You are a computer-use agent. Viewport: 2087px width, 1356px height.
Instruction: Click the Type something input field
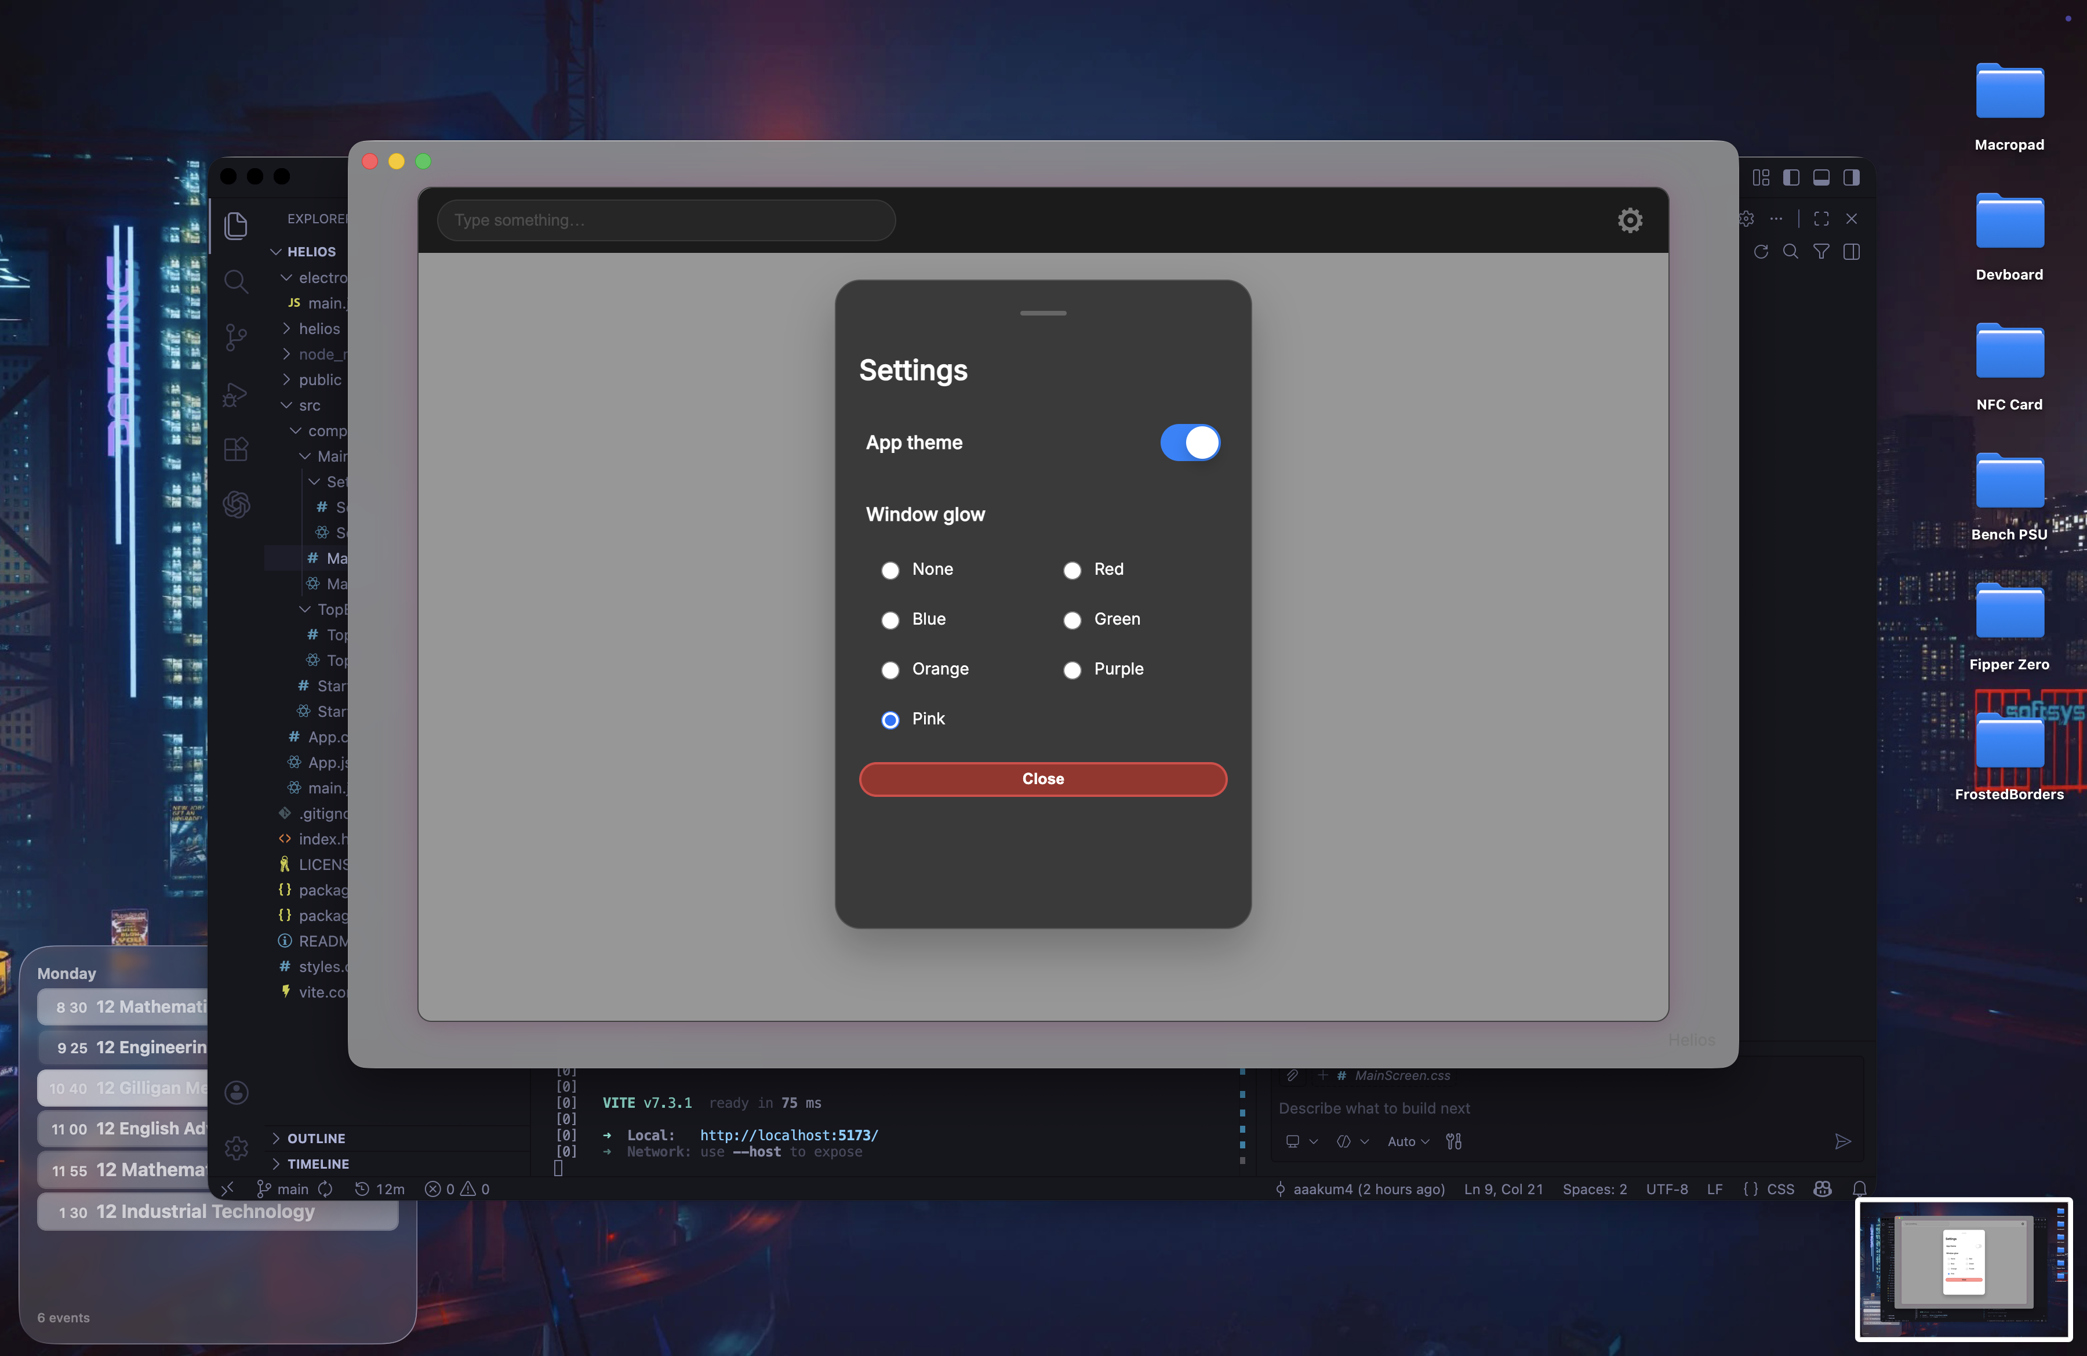pos(666,220)
